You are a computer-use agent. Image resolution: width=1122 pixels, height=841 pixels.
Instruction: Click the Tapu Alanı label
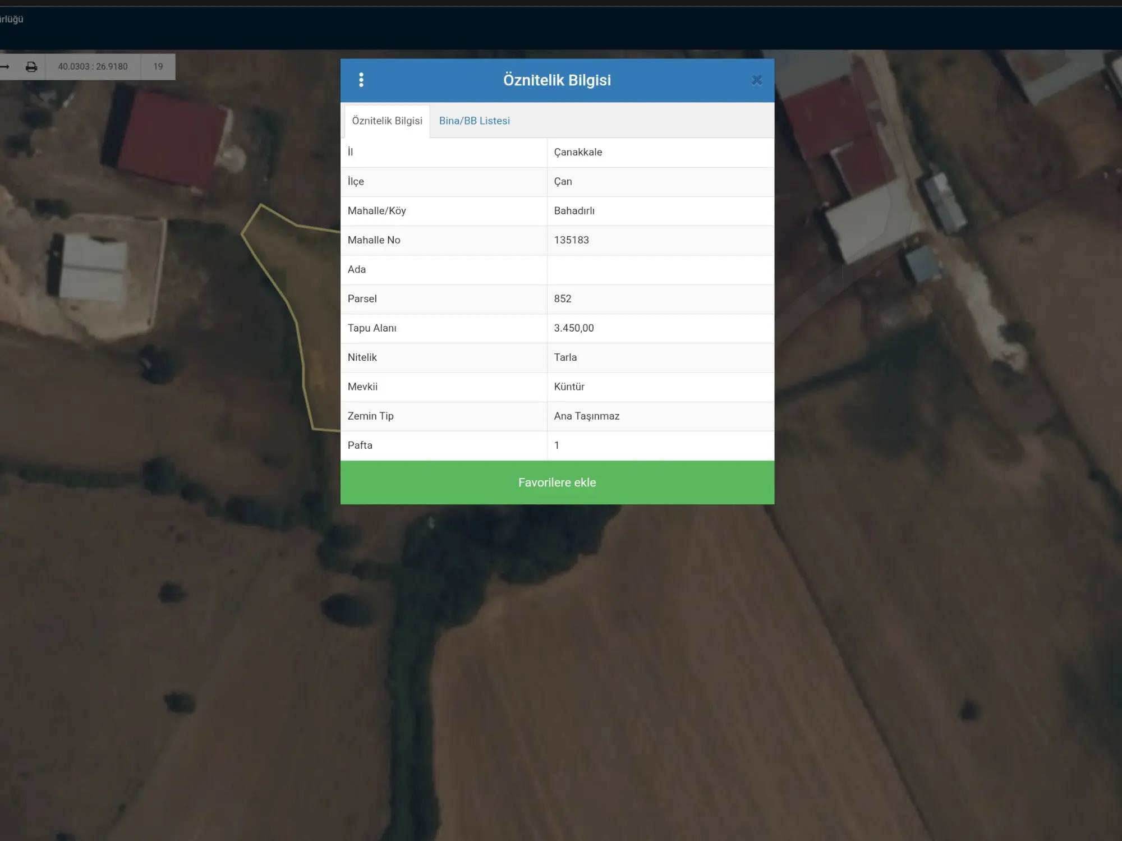[372, 328]
